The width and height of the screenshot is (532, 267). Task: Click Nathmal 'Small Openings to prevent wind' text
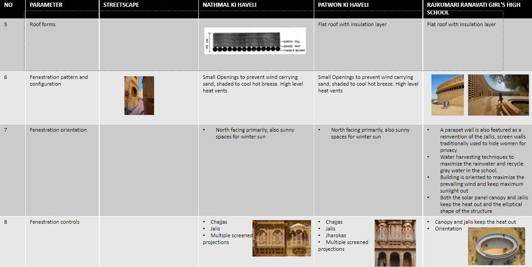point(253,84)
